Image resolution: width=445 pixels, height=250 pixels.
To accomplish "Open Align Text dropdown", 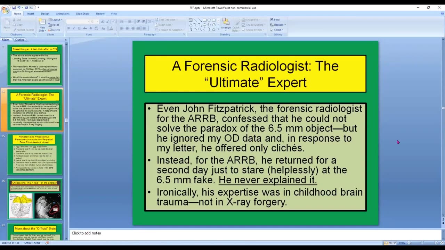I will (x=164, y=25).
